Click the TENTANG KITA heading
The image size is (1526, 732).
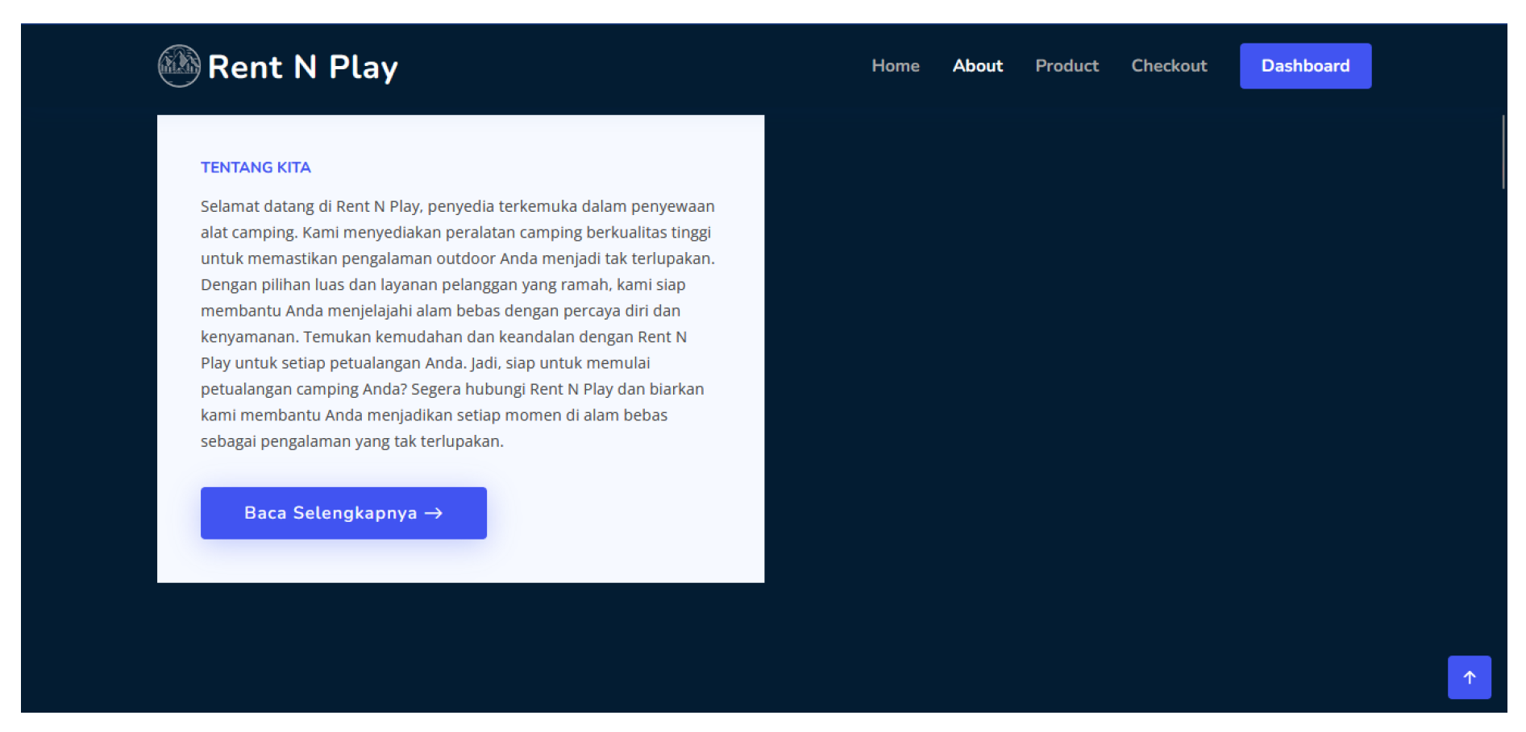click(x=255, y=167)
